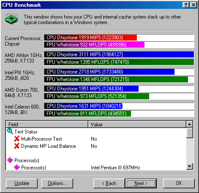Click the AMD Duron 700, 64kB, KT133 label
The image size is (199, 193).
22,92
